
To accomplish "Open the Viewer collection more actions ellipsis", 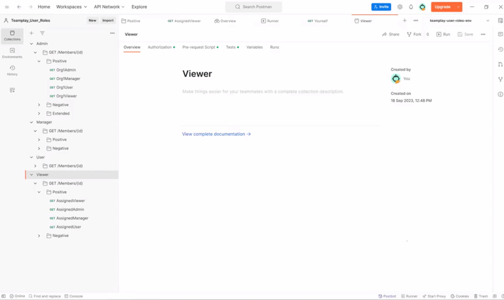I will pyautogui.click(x=483, y=34).
